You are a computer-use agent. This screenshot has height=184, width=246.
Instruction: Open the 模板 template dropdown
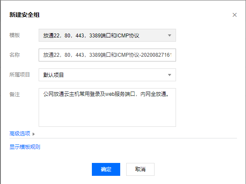tap(107, 35)
